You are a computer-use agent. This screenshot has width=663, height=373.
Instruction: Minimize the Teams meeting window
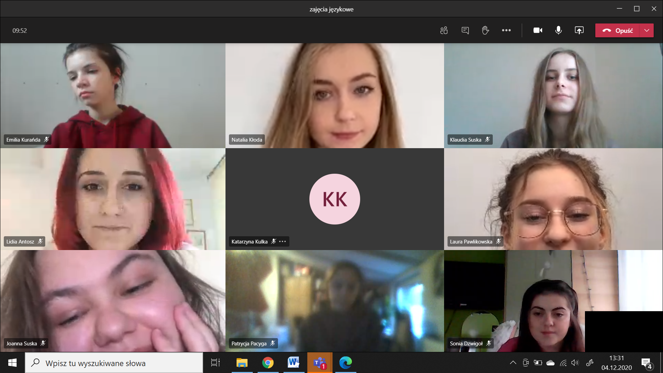619,9
